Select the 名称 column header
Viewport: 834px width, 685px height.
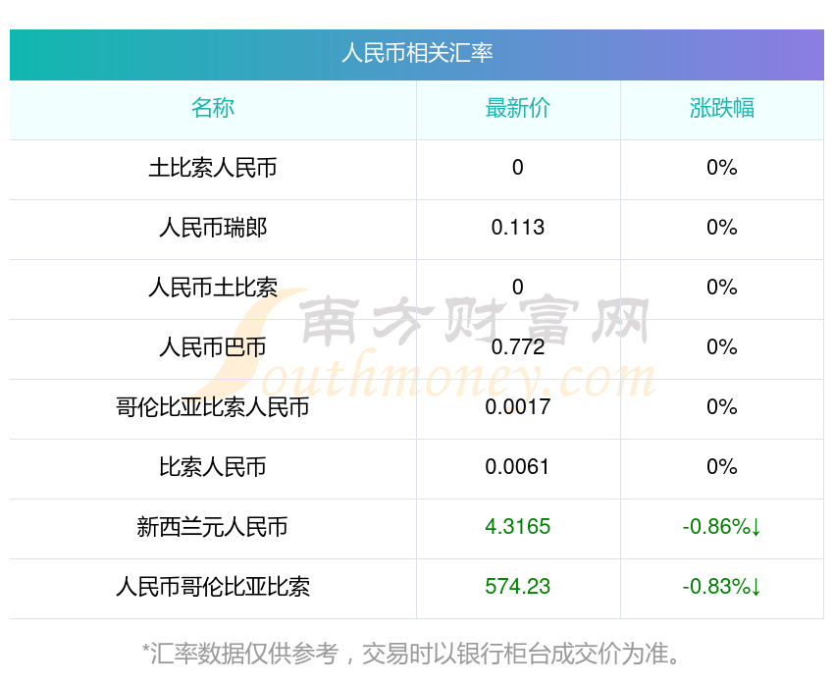click(213, 108)
